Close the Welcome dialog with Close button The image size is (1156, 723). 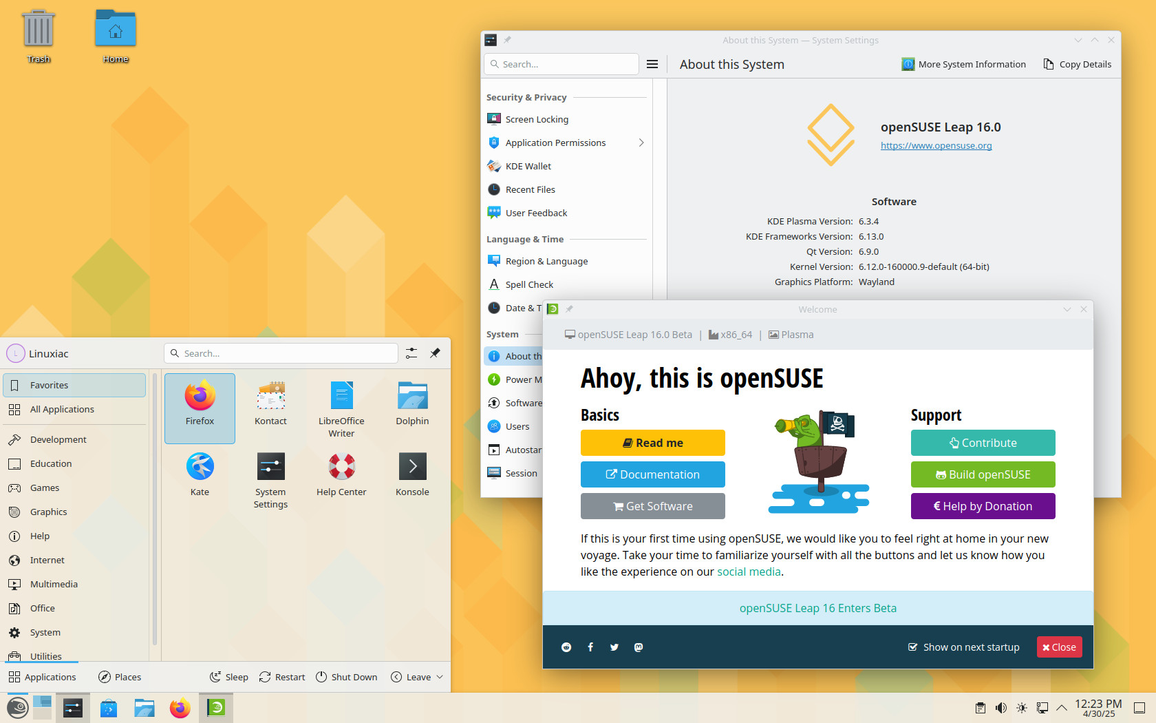pyautogui.click(x=1059, y=647)
